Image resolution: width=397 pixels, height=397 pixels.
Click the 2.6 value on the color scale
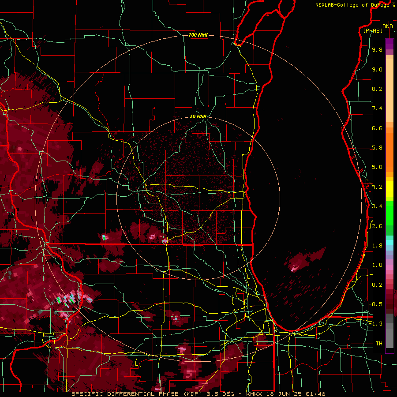[377, 226]
